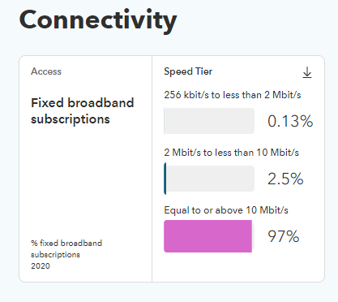Click the dark blue sliver on the 2.5% bar
338x302 pixels.
coord(165,179)
